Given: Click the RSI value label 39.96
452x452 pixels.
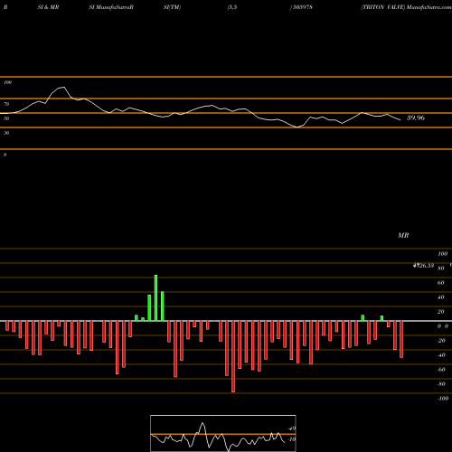Looking at the screenshot, I should 416,118.
